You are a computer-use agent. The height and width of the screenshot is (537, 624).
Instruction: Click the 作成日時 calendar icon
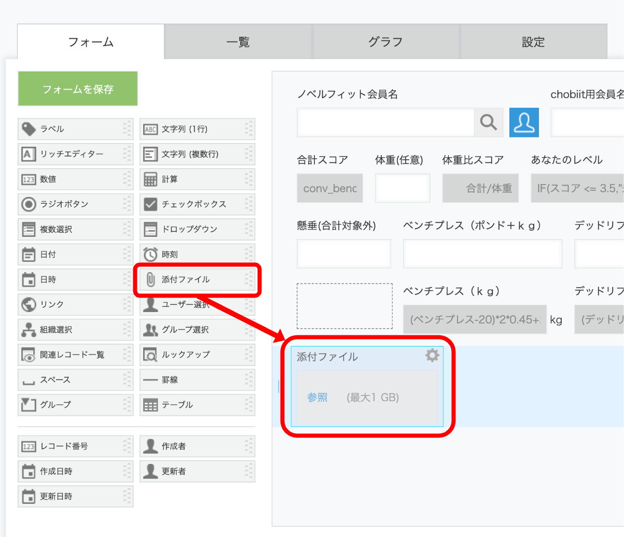pyautogui.click(x=29, y=472)
